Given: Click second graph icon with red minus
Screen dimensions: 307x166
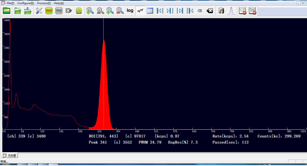Looking at the screenshot, I should click(x=252, y=11).
